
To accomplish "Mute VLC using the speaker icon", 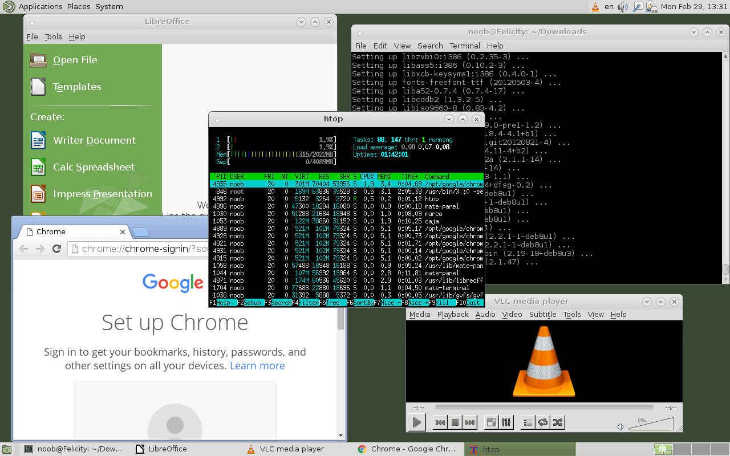I will point(620,426).
